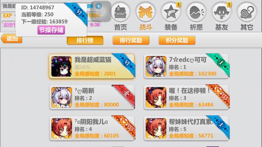Select rank 2 player 萌新 entry

(x=92, y=97)
